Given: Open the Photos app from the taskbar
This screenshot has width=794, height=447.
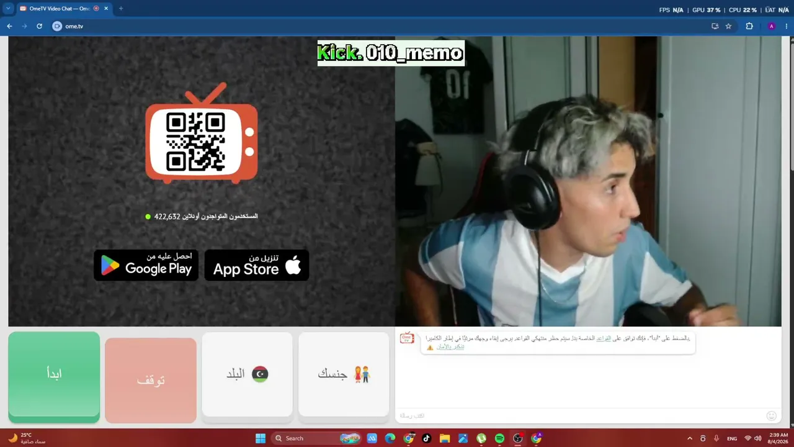Looking at the screenshot, I should coord(463,438).
